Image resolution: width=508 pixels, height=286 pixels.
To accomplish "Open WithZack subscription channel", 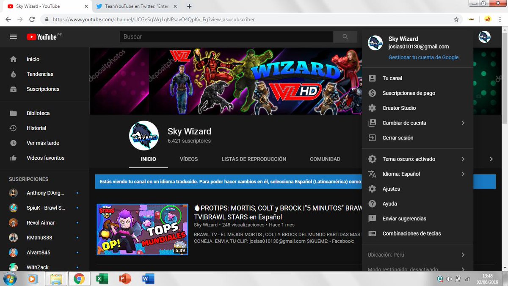I will click(x=38, y=267).
